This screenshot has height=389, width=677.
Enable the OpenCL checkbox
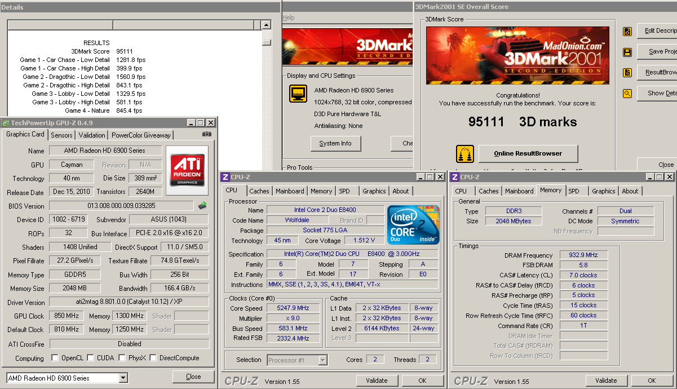(x=55, y=358)
